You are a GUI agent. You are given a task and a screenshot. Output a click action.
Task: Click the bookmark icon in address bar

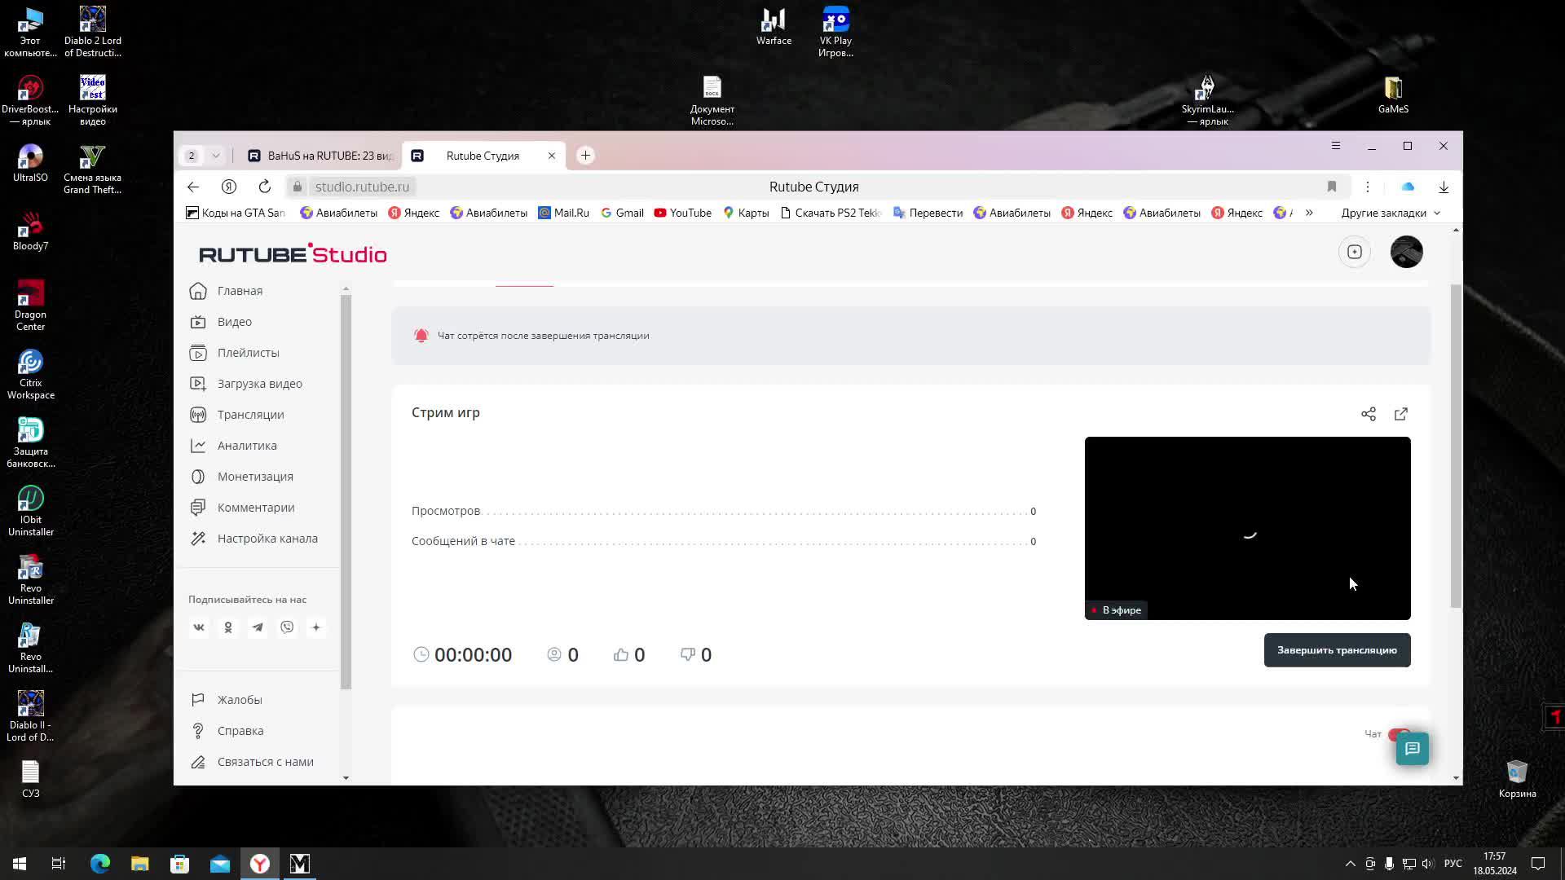[1332, 187]
